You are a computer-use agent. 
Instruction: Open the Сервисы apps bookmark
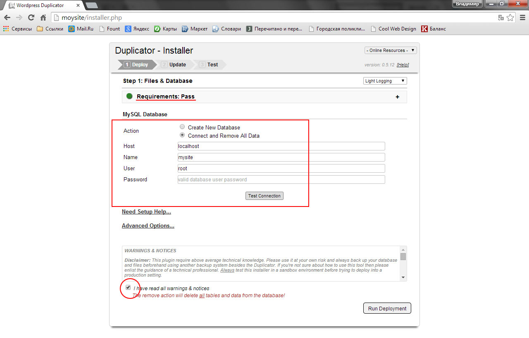coord(17,29)
